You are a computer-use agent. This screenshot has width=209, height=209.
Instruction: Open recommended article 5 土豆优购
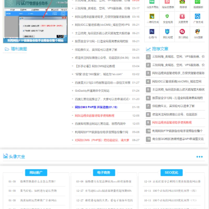coord(178,90)
